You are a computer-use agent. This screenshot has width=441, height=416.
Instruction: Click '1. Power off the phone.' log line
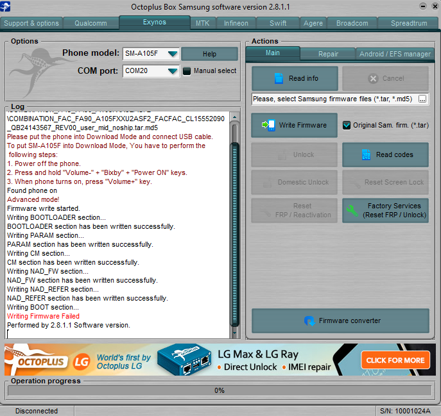click(x=44, y=163)
